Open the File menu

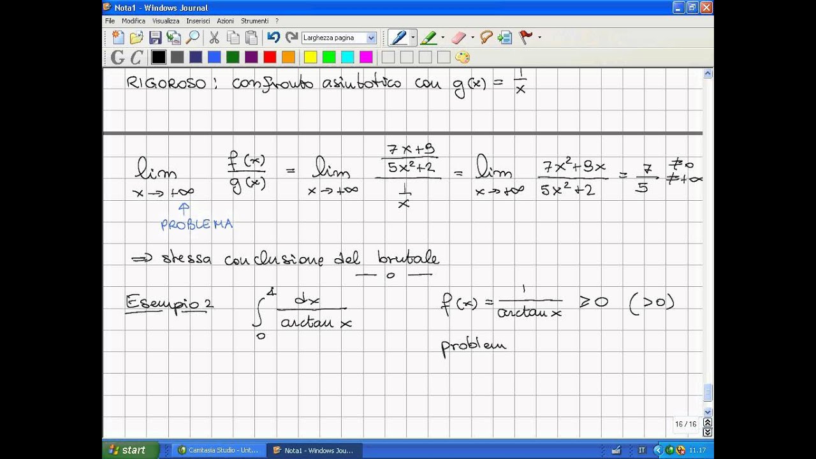point(110,21)
